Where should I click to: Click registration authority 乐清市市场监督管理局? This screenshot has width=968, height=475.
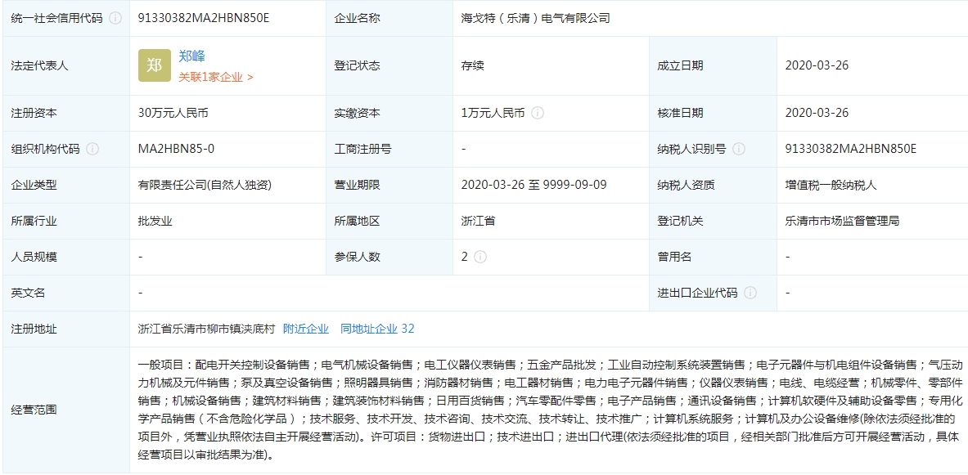point(842,221)
